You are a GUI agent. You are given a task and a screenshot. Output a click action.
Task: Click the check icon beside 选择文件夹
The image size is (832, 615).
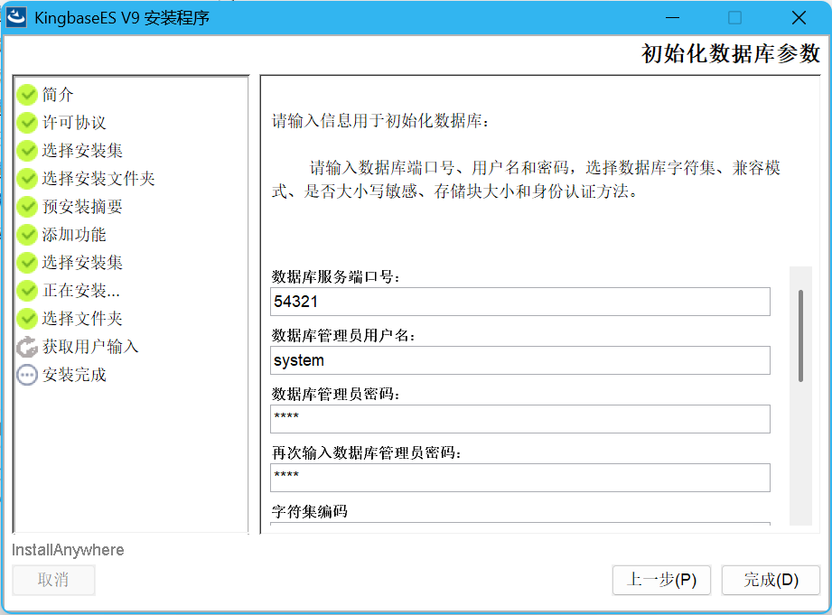pos(27,319)
